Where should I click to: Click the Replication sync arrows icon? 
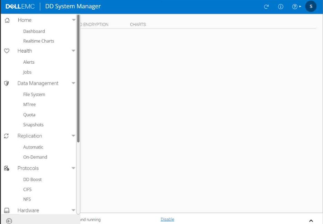pyautogui.click(x=6, y=136)
